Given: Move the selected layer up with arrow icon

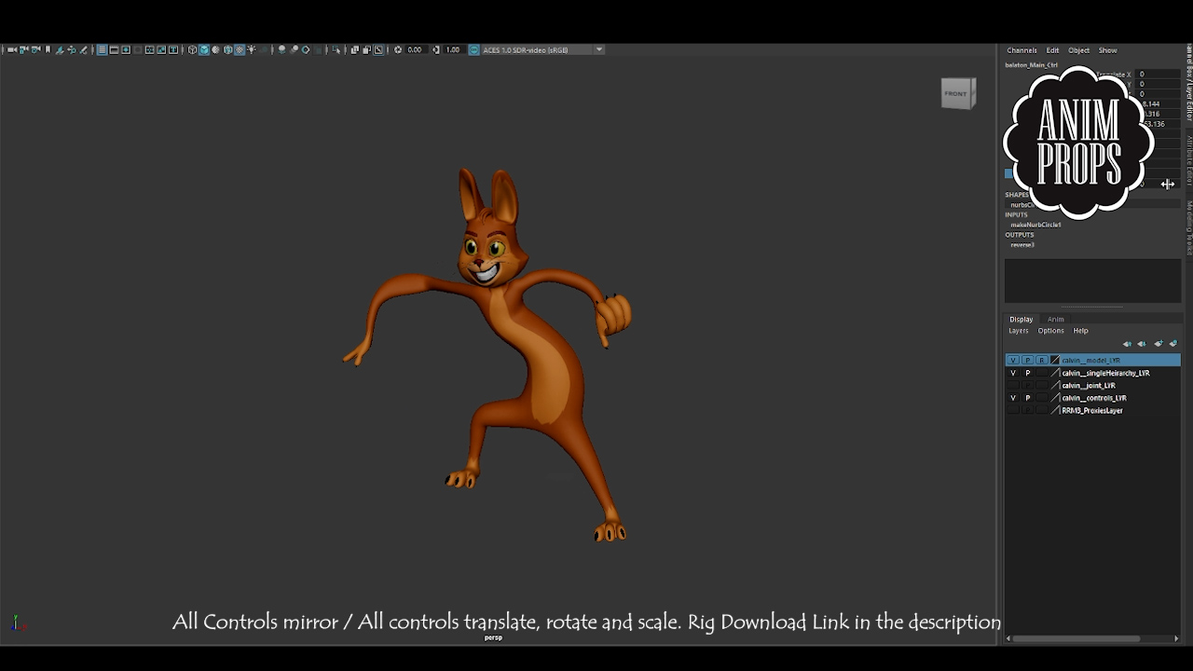Looking at the screenshot, I should (1127, 344).
